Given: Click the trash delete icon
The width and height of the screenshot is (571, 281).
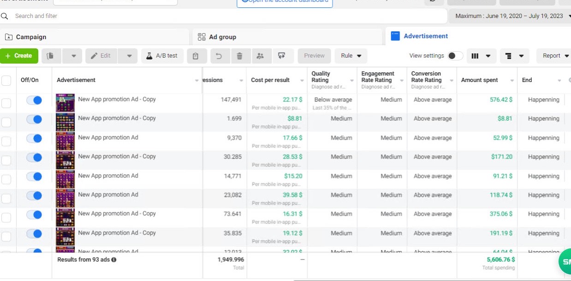Looking at the screenshot, I should click(239, 56).
